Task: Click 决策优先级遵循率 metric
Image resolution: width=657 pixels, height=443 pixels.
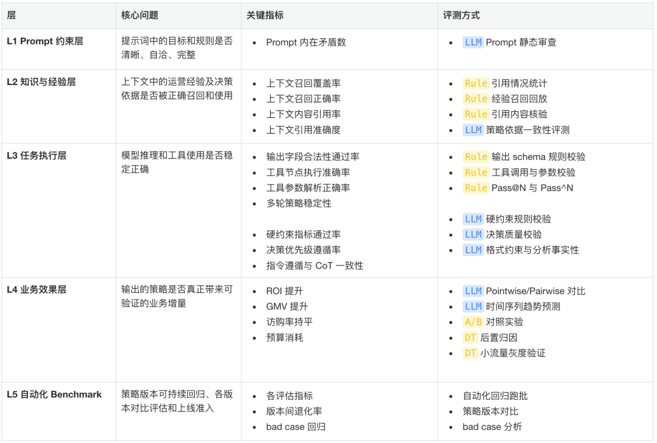Action: (x=304, y=250)
